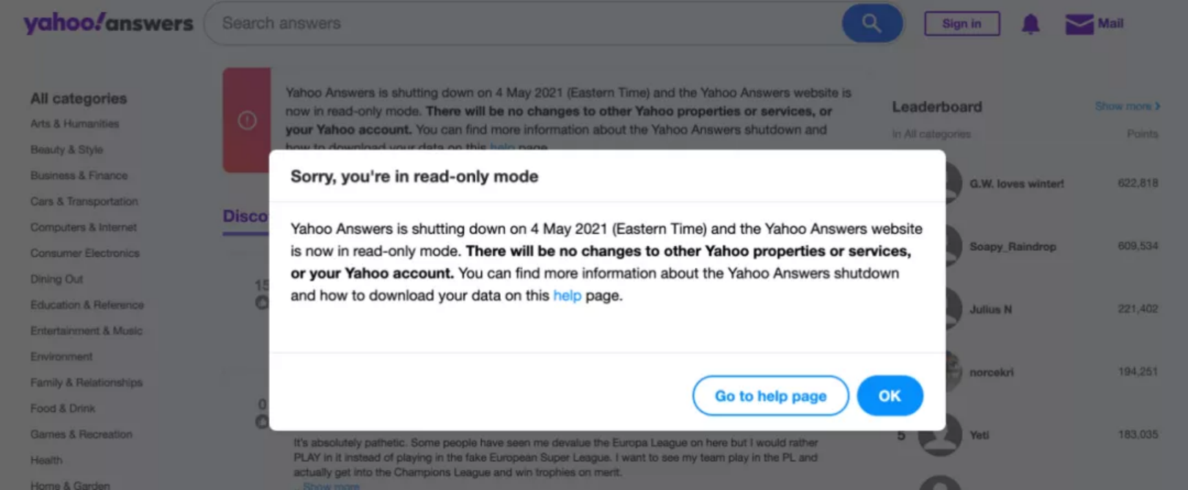Screen dimensions: 1188x490
Task: Click the Yahoo Answers logo
Action: [x=108, y=23]
